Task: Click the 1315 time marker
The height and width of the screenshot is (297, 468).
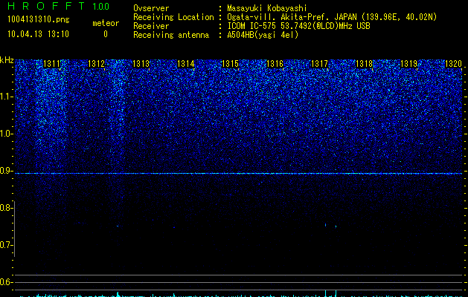Action: pyautogui.click(x=230, y=64)
